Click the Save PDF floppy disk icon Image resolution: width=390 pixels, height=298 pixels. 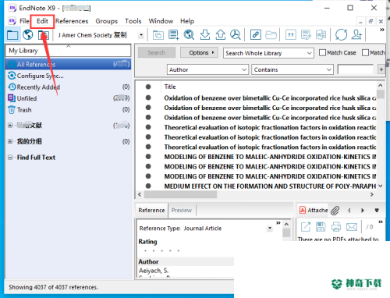click(321, 227)
